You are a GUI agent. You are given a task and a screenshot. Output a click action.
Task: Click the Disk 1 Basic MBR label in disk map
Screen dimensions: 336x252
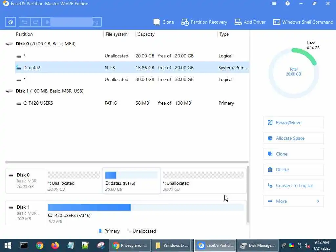(x=25, y=213)
